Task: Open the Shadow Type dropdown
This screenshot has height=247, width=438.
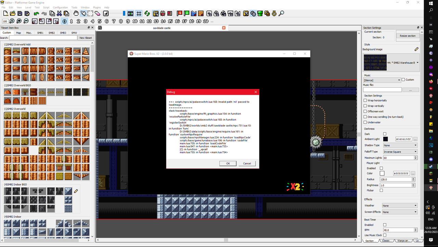Action: click(400, 145)
